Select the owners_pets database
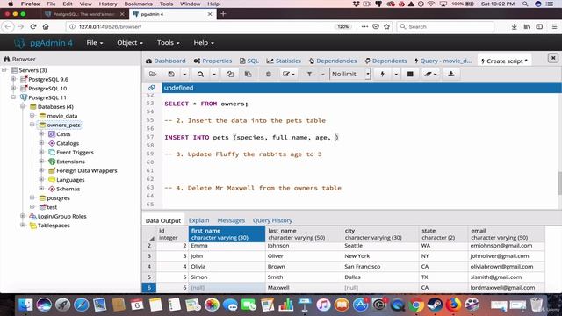Image resolution: width=562 pixels, height=316 pixels. 63,125
